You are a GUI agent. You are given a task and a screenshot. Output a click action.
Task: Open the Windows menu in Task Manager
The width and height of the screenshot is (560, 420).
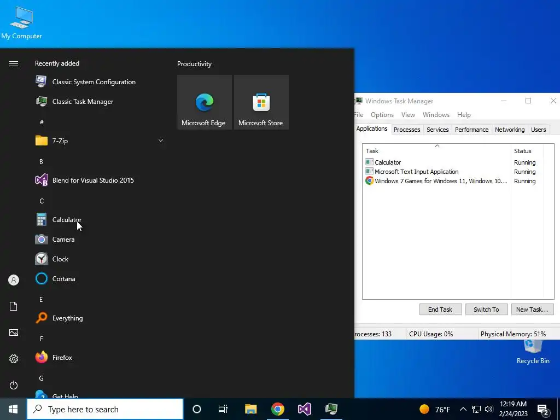[436, 115]
